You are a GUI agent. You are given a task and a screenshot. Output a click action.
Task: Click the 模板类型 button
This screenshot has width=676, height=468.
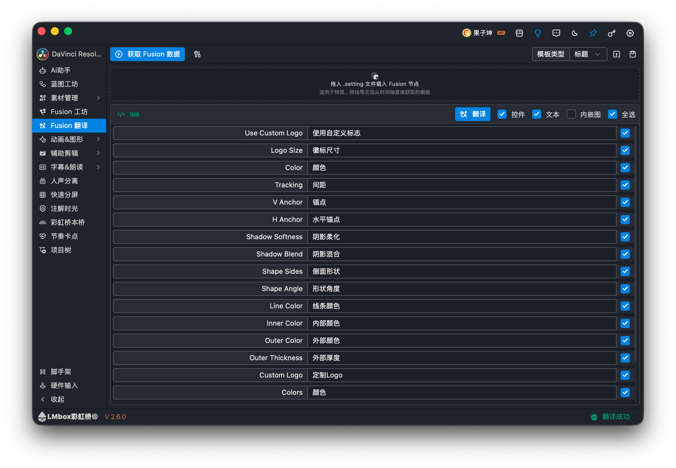tap(551, 54)
